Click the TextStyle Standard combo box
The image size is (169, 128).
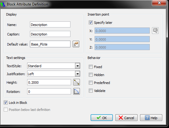(54, 66)
